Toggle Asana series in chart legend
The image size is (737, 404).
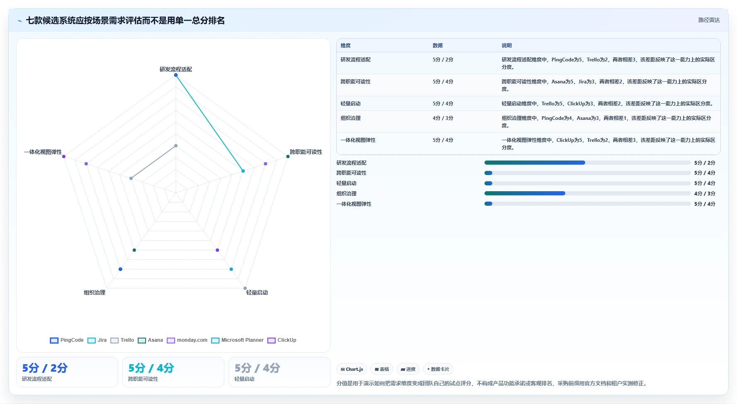(x=150, y=340)
